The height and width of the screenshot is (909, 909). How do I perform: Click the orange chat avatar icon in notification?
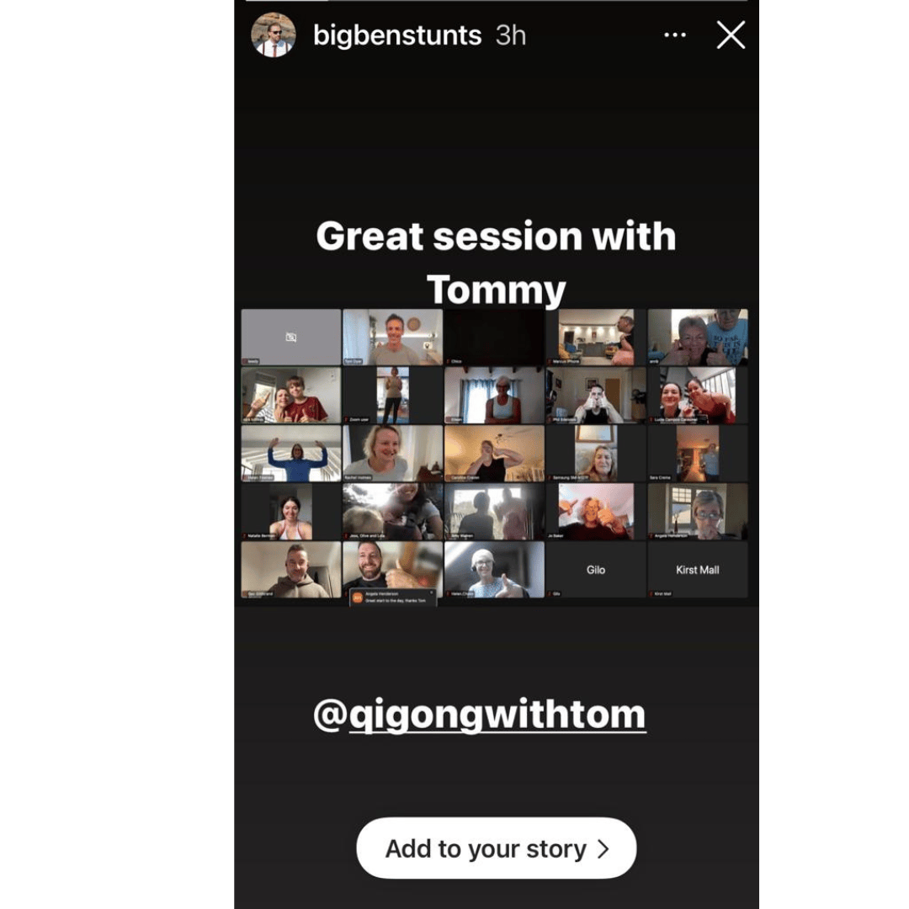(357, 598)
